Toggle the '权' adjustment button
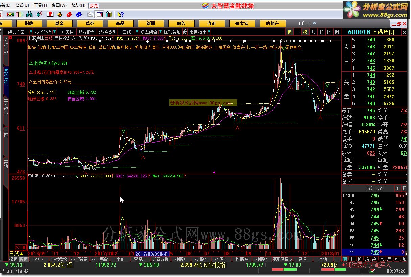Screen dimensions: 411x277 pos(305,32)
